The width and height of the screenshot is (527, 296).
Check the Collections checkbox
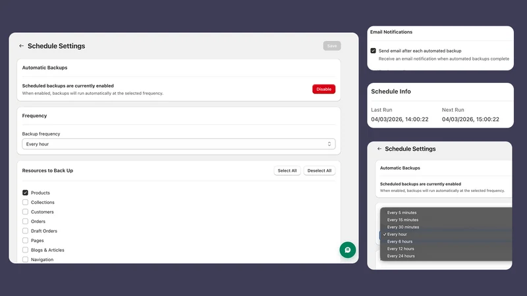tap(25, 203)
